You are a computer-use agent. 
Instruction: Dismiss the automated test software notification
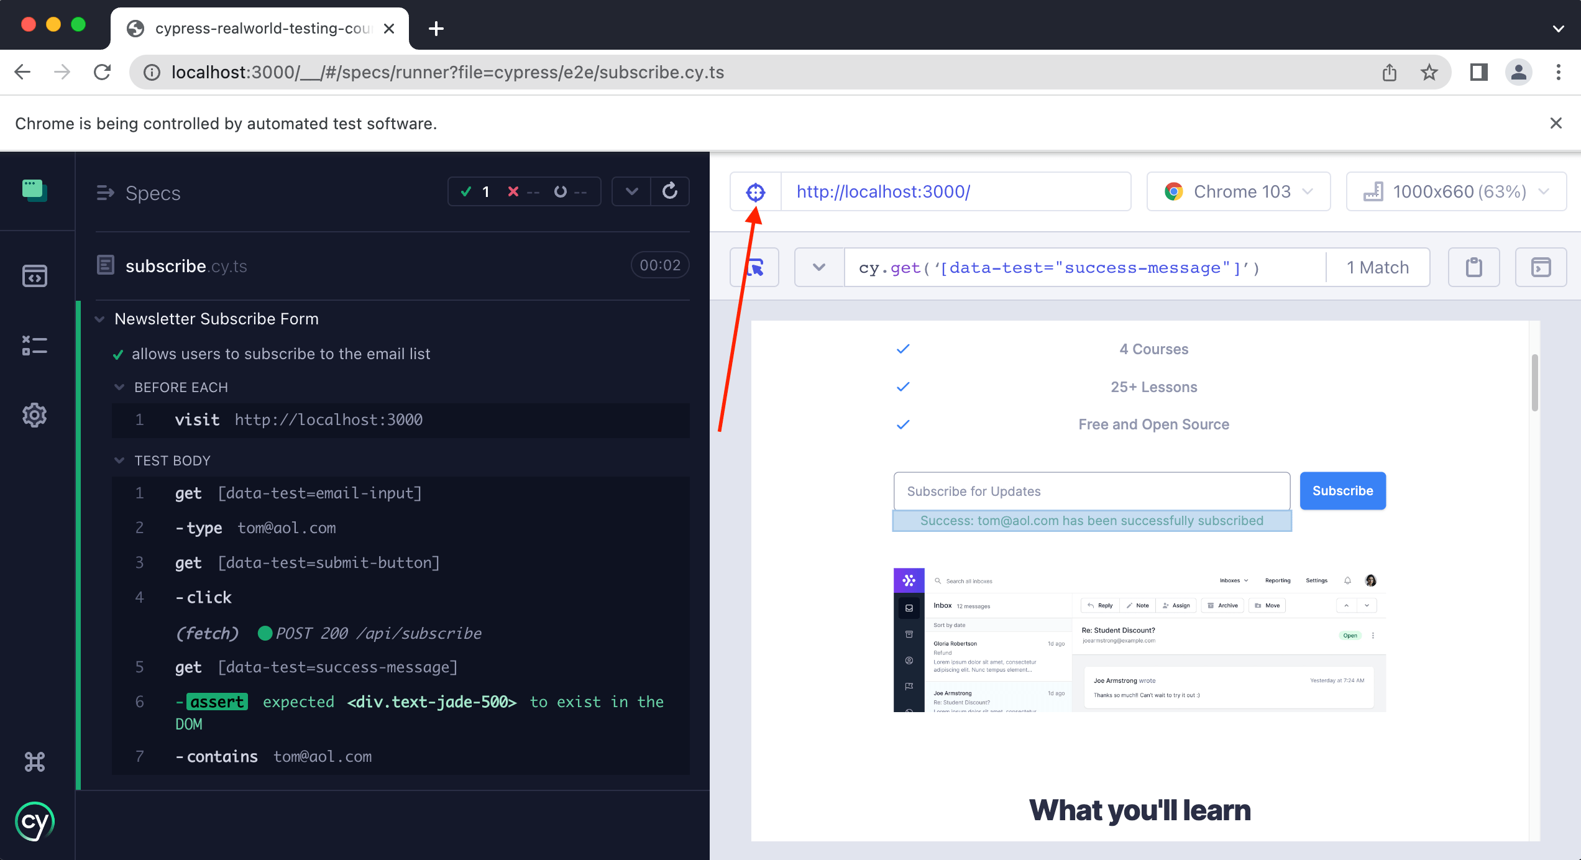(x=1556, y=123)
